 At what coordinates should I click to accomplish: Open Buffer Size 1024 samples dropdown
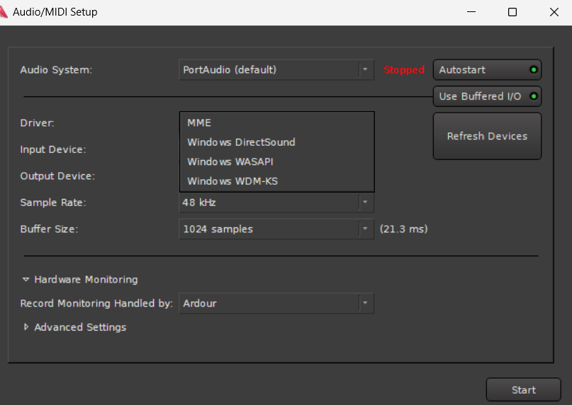click(x=276, y=229)
